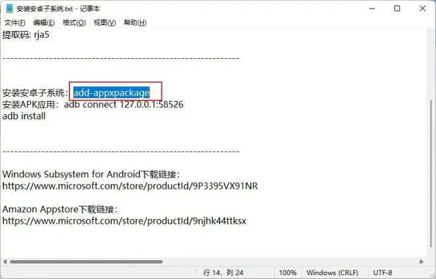Open the 视图(V) menu

104,22
